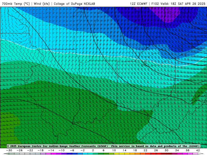
Task: Click the 2 legend value
Action: pyautogui.click(x=93, y=150)
